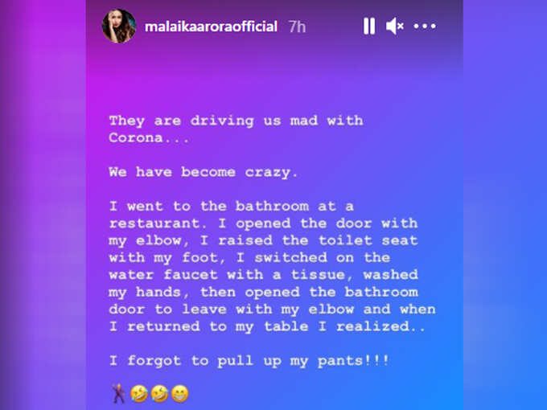Unmute the story using the speaker icon
547x410 pixels.
pyautogui.click(x=394, y=27)
